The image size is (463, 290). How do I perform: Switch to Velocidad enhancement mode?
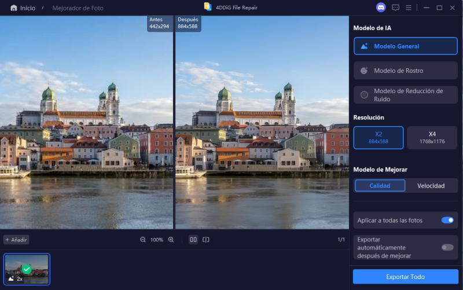coord(431,186)
